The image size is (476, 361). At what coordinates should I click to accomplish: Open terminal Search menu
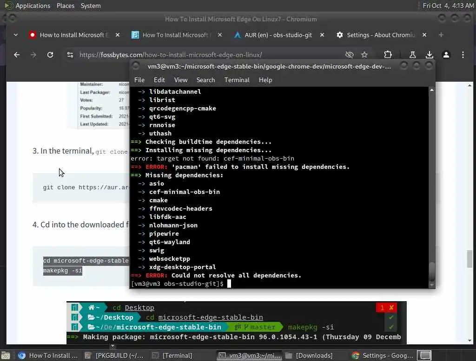click(x=205, y=80)
